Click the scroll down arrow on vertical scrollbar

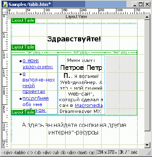click(147, 145)
